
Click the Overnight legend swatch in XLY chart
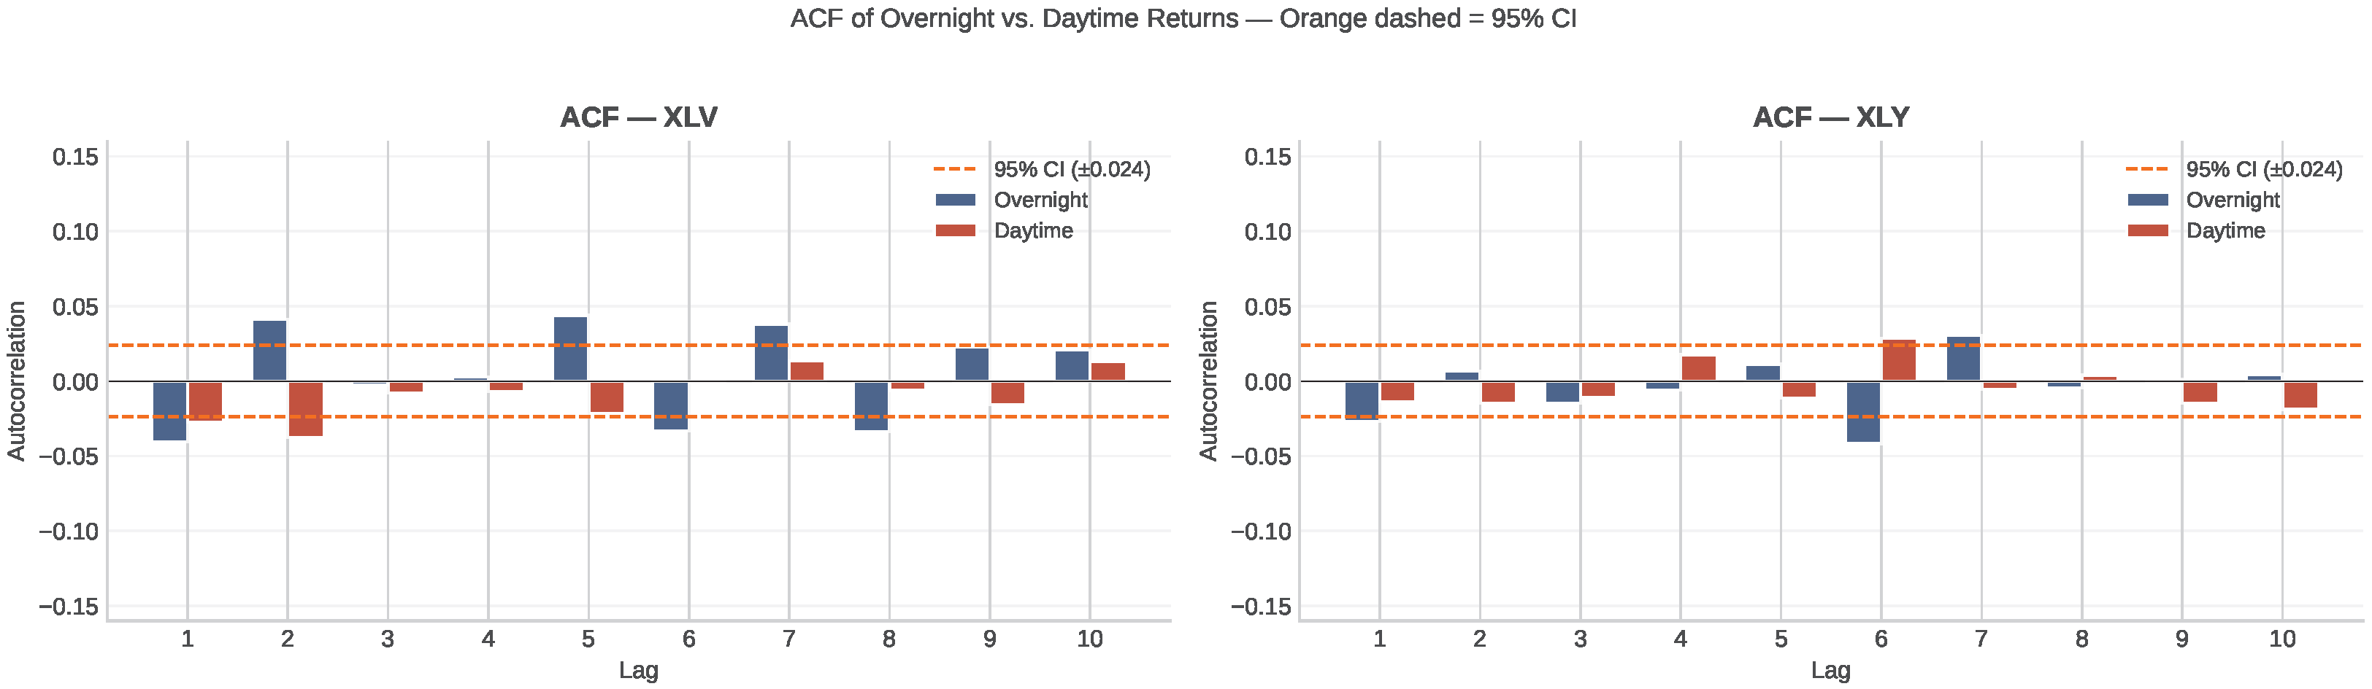pyautogui.click(x=2147, y=200)
